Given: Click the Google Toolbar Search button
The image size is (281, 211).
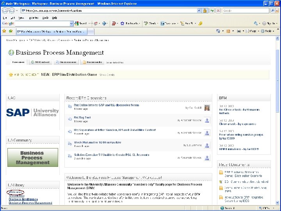Looking at the screenshot, I should [81, 23].
